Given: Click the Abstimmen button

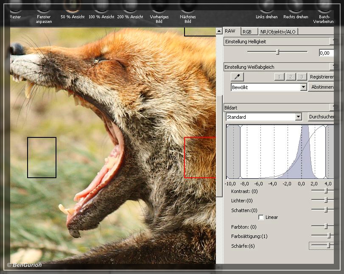Looking at the screenshot, I should (x=322, y=87).
